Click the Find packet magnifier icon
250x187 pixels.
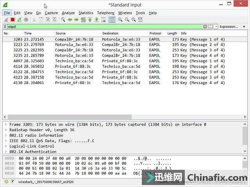(x=62, y=20)
